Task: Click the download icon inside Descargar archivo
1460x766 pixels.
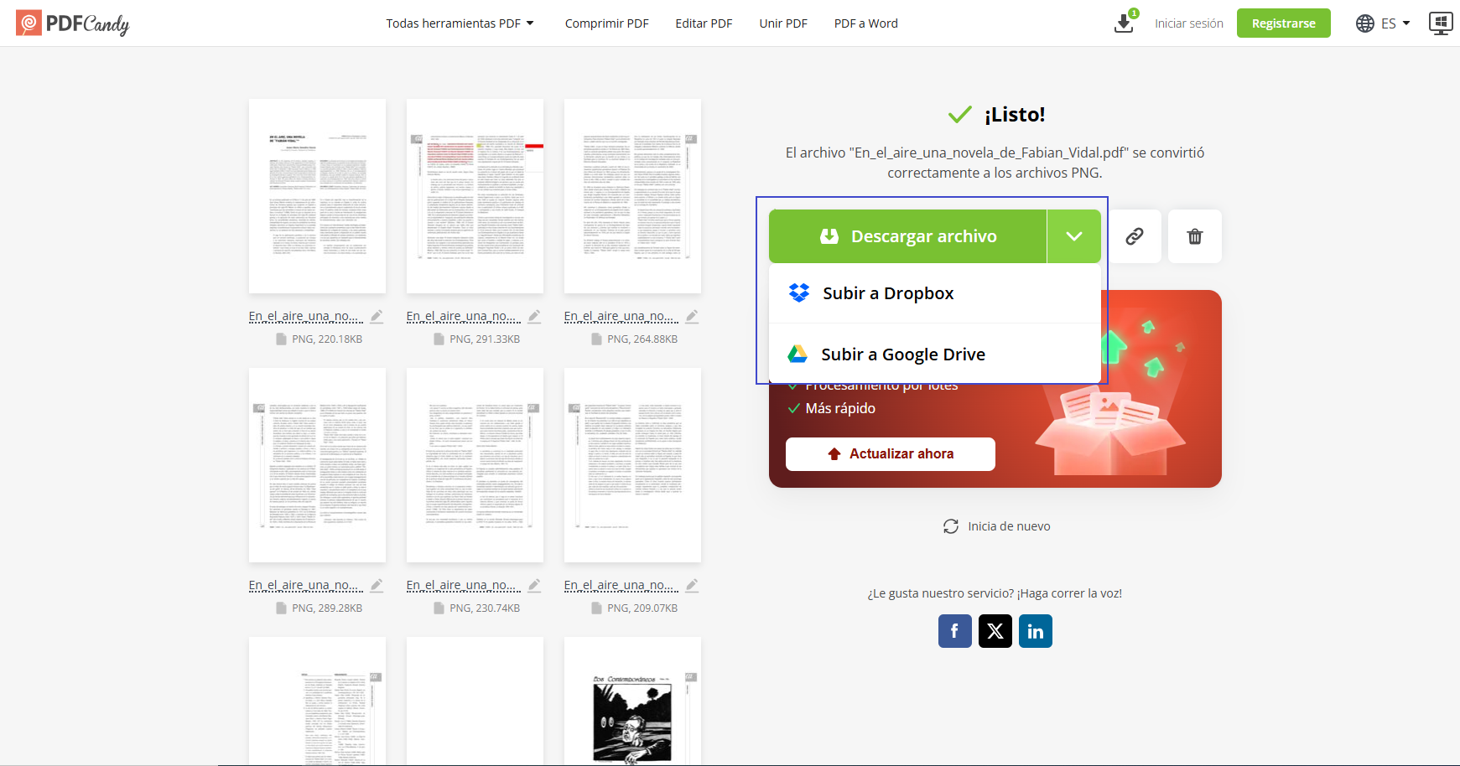Action: (x=829, y=236)
